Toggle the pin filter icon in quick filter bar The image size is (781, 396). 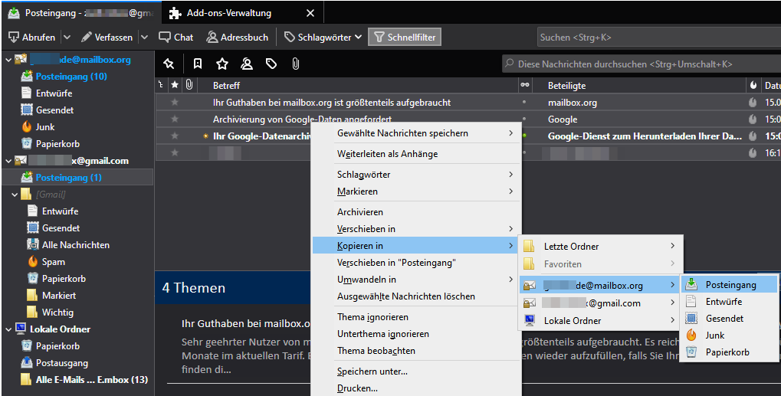tap(169, 64)
